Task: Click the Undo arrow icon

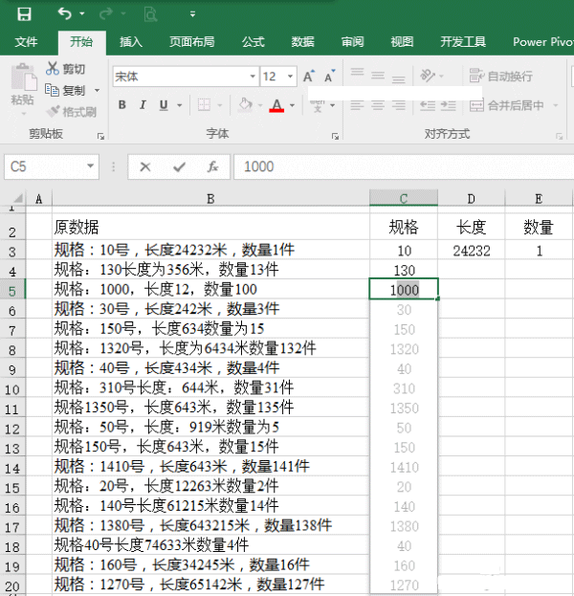Action: 65,14
